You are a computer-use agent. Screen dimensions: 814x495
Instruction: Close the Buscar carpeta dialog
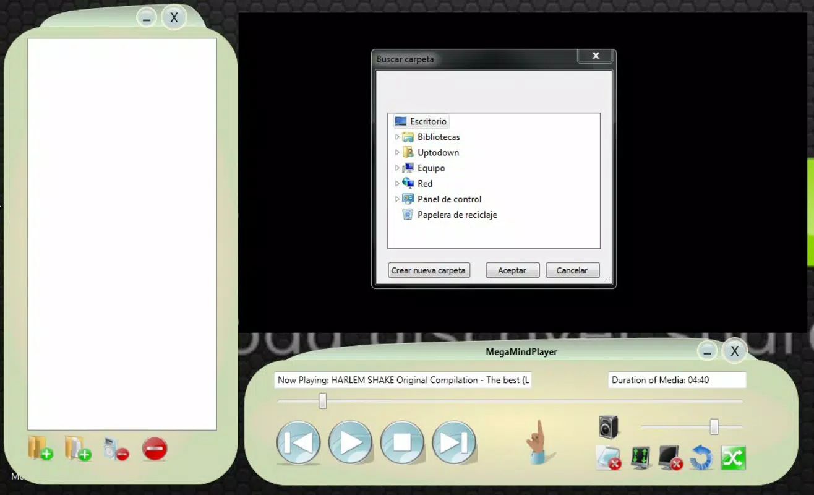596,56
